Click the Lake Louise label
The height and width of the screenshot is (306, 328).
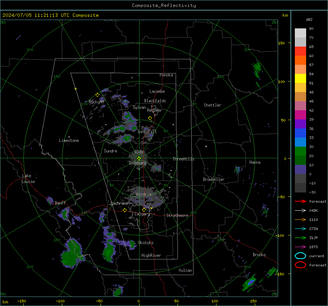coord(28,179)
